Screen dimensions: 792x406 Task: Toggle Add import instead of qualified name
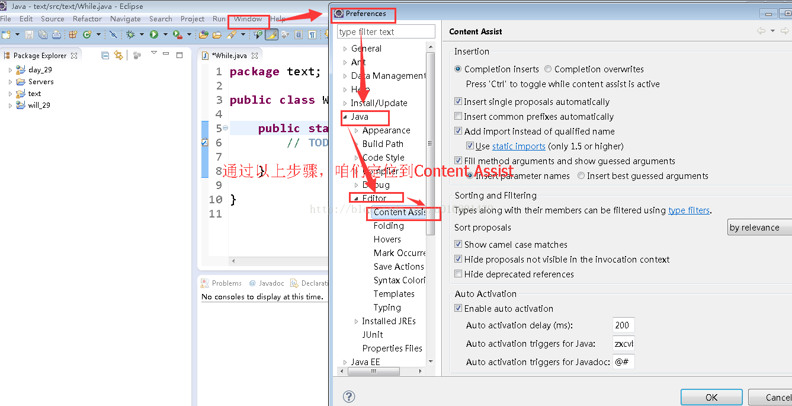[x=458, y=132]
